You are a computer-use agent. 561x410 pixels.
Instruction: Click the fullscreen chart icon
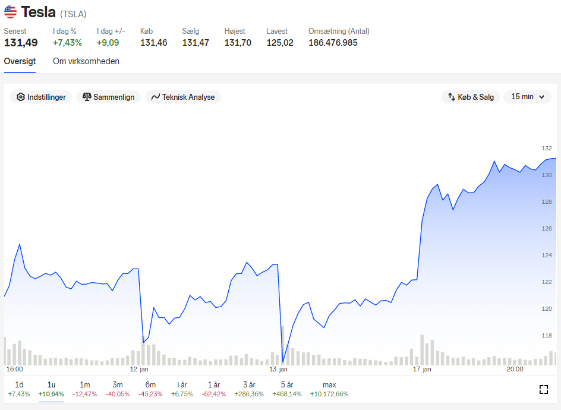click(543, 389)
